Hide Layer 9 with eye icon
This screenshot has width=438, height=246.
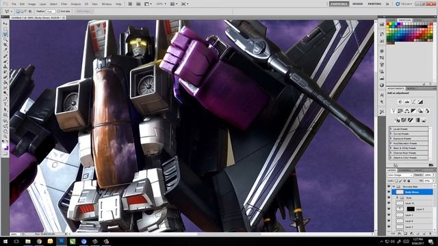[389, 209]
